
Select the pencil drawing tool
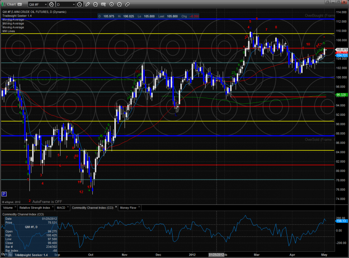(x=87, y=4)
